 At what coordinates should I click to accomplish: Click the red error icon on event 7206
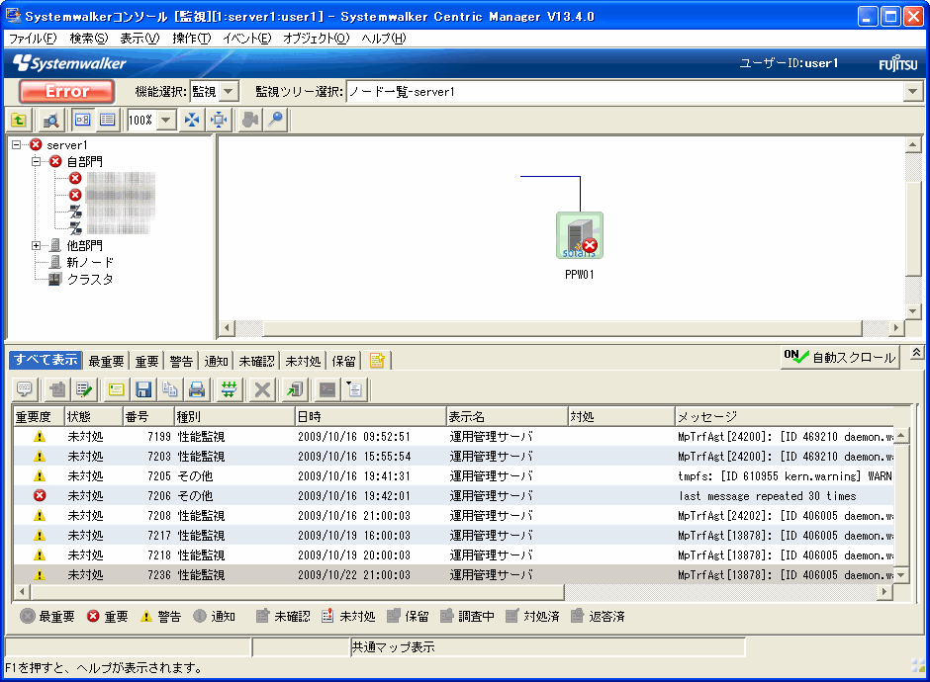pyautogui.click(x=40, y=496)
